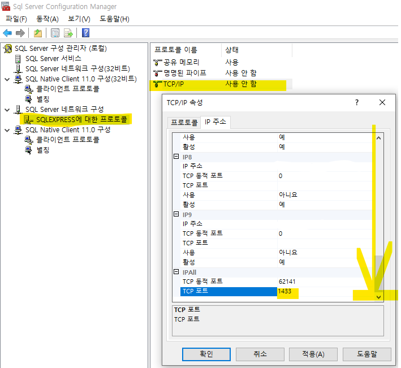Click the Up one level folder icon
This screenshot has width=401, height=368.
click(x=38, y=33)
